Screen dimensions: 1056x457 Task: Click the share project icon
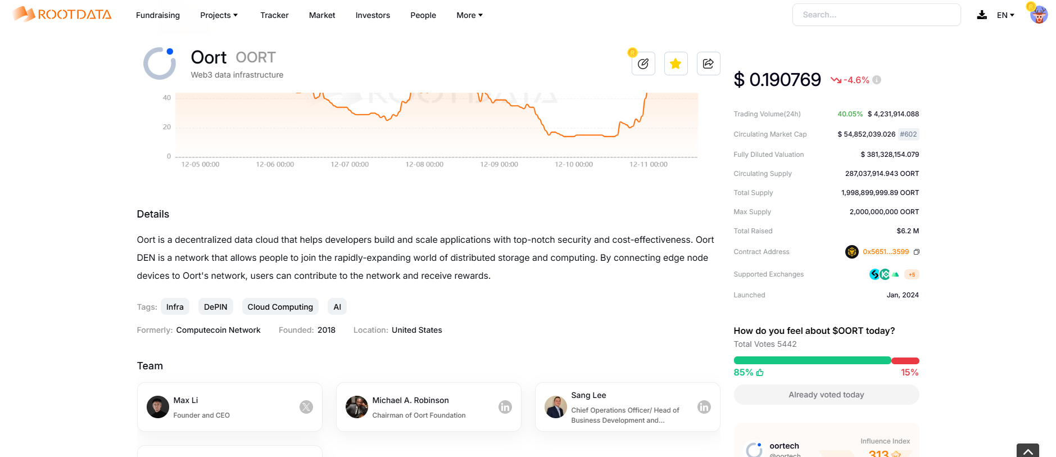708,64
